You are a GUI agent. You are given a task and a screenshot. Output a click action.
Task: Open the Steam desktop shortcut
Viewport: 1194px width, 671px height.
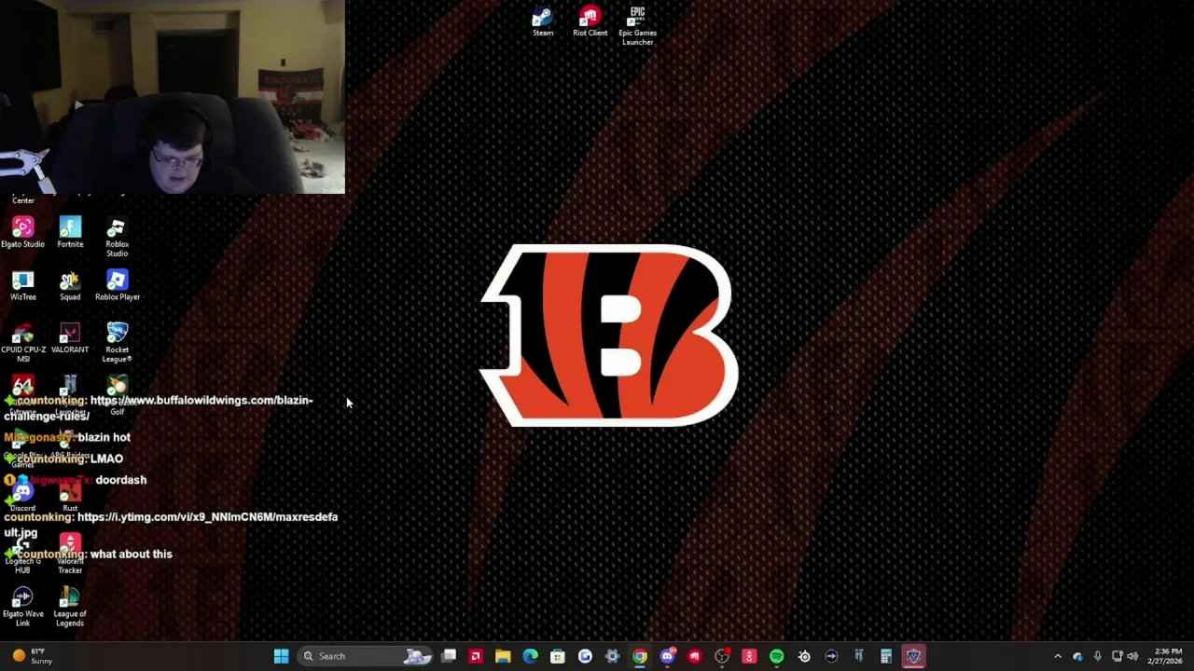point(542,22)
